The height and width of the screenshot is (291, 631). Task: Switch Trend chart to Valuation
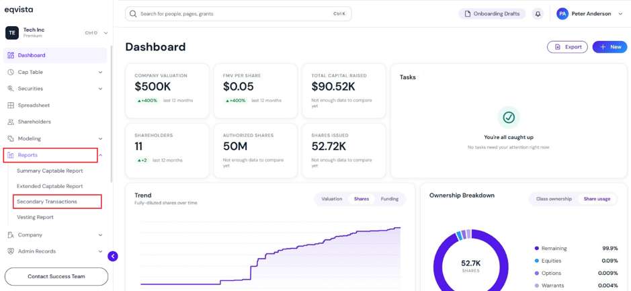pos(331,199)
